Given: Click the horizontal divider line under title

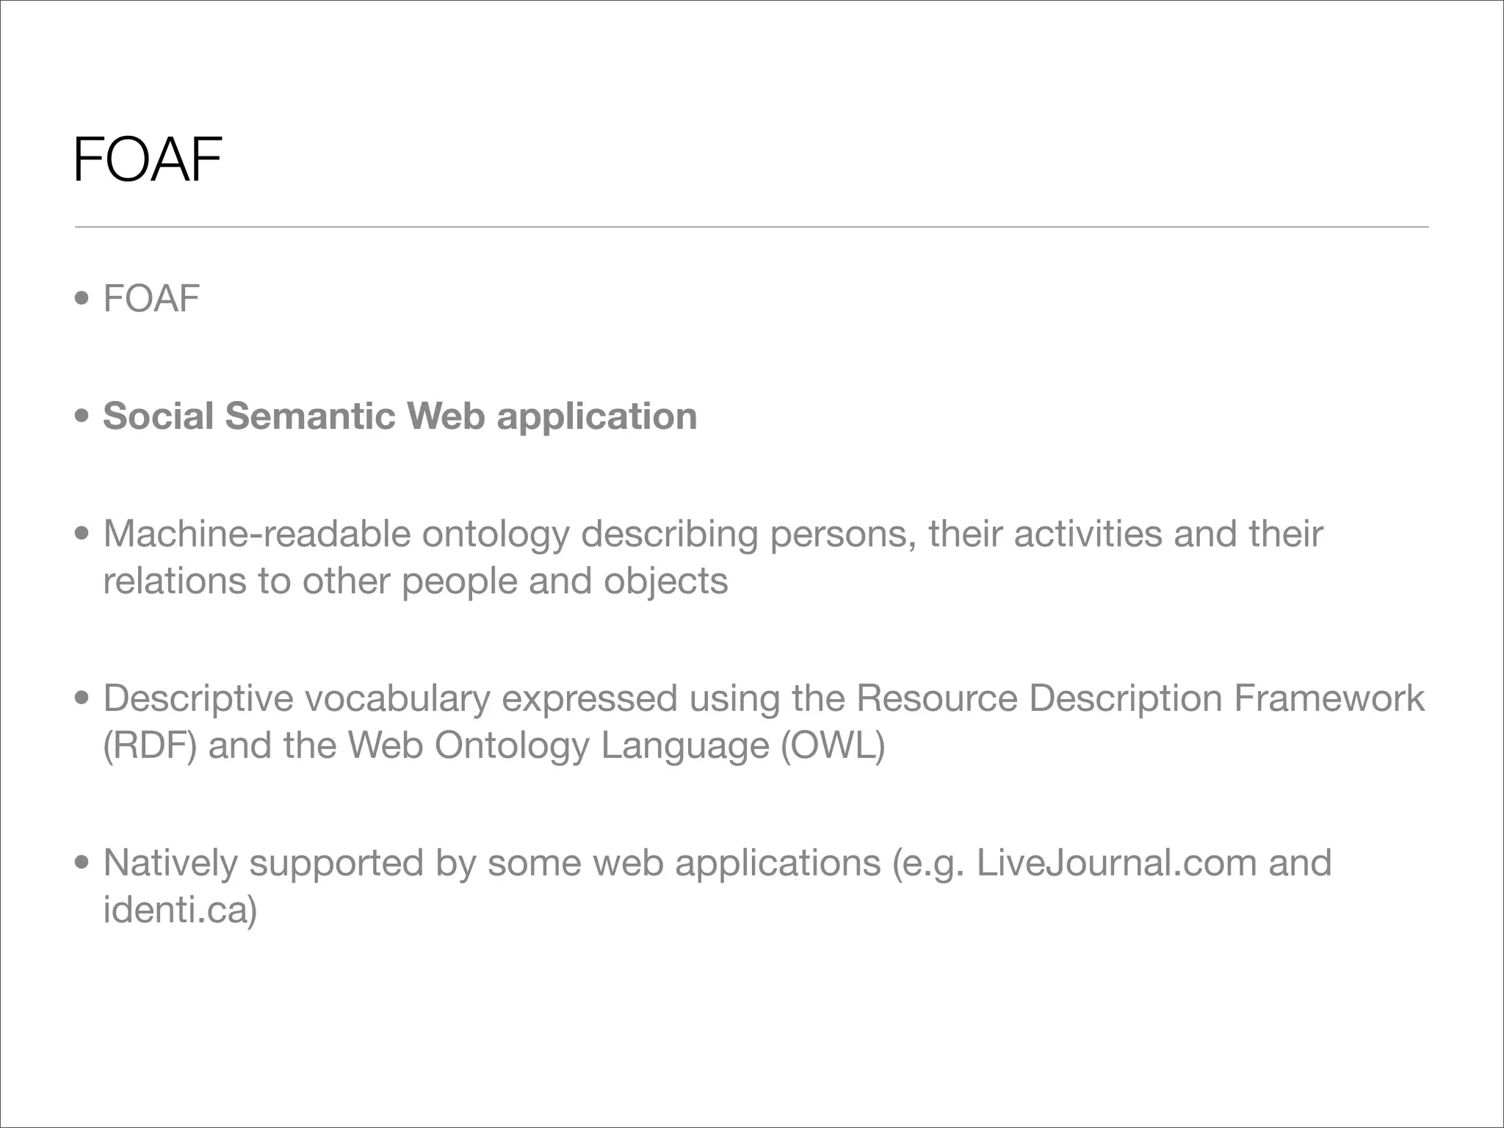Looking at the screenshot, I should point(751,227).
